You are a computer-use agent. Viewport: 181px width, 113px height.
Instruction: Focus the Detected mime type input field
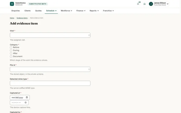click(x=50, y=83)
